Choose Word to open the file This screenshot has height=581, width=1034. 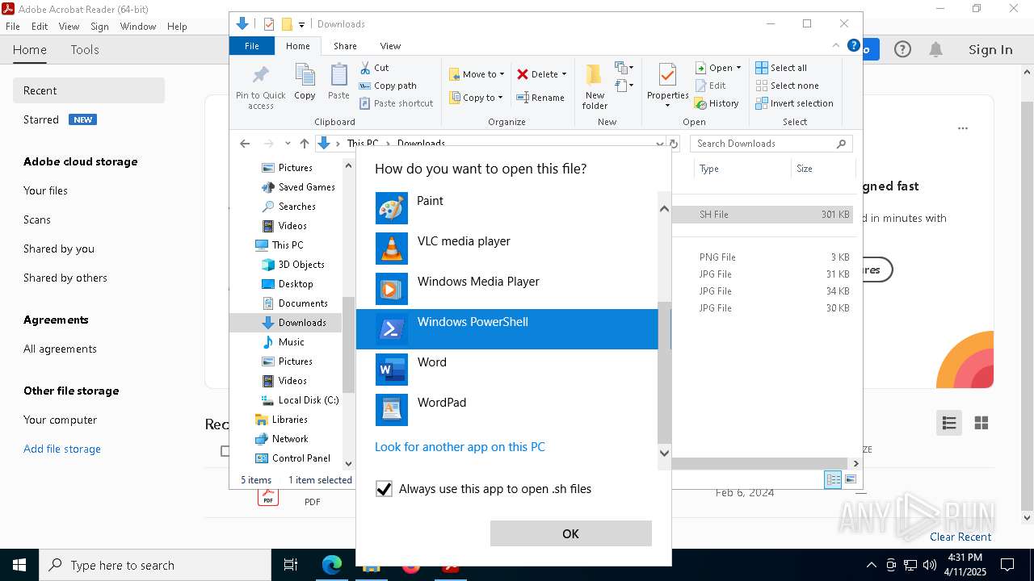tap(507, 370)
